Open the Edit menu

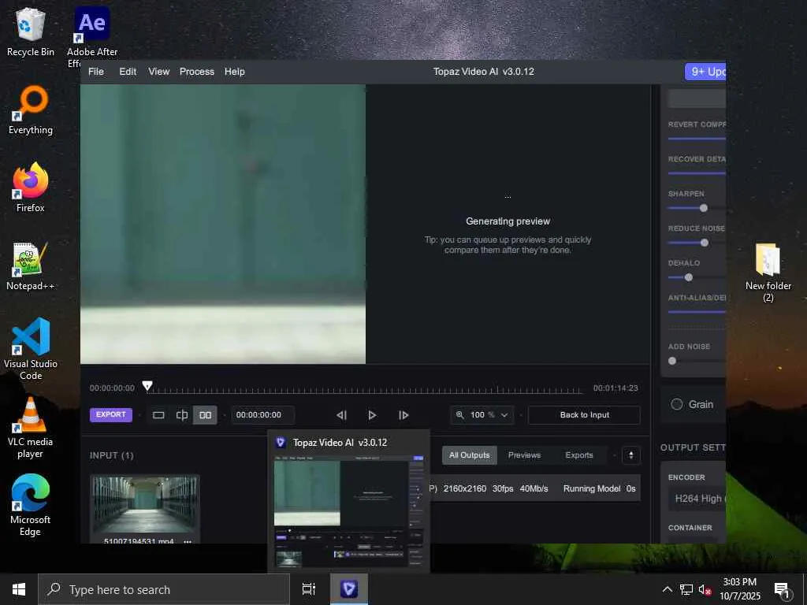(x=128, y=72)
